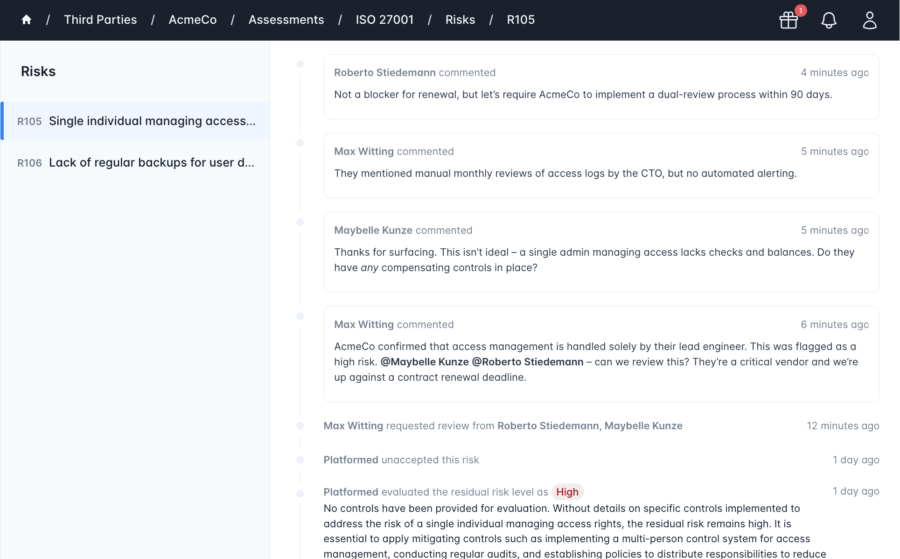Click the High residual risk badge
Viewport: 900px width, 559px height.
[x=567, y=492]
